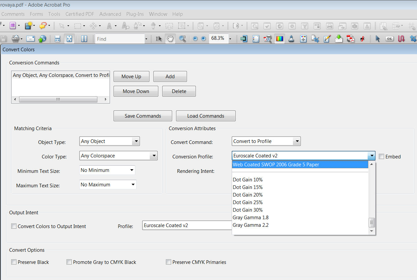The image size is (417, 280).
Task: Click the Save Commands button
Action: point(143,116)
